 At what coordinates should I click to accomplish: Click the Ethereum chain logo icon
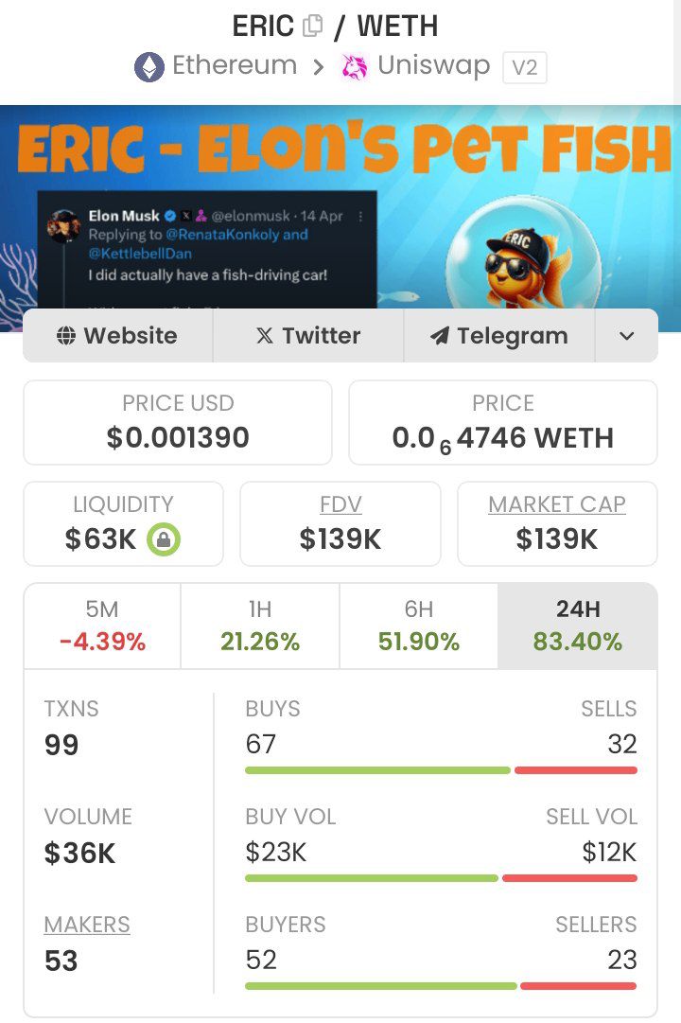(x=149, y=67)
